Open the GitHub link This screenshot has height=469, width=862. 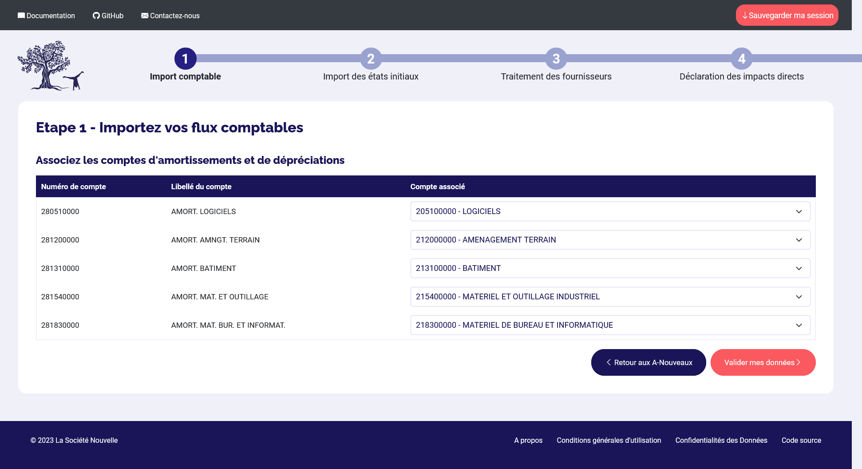coord(108,16)
